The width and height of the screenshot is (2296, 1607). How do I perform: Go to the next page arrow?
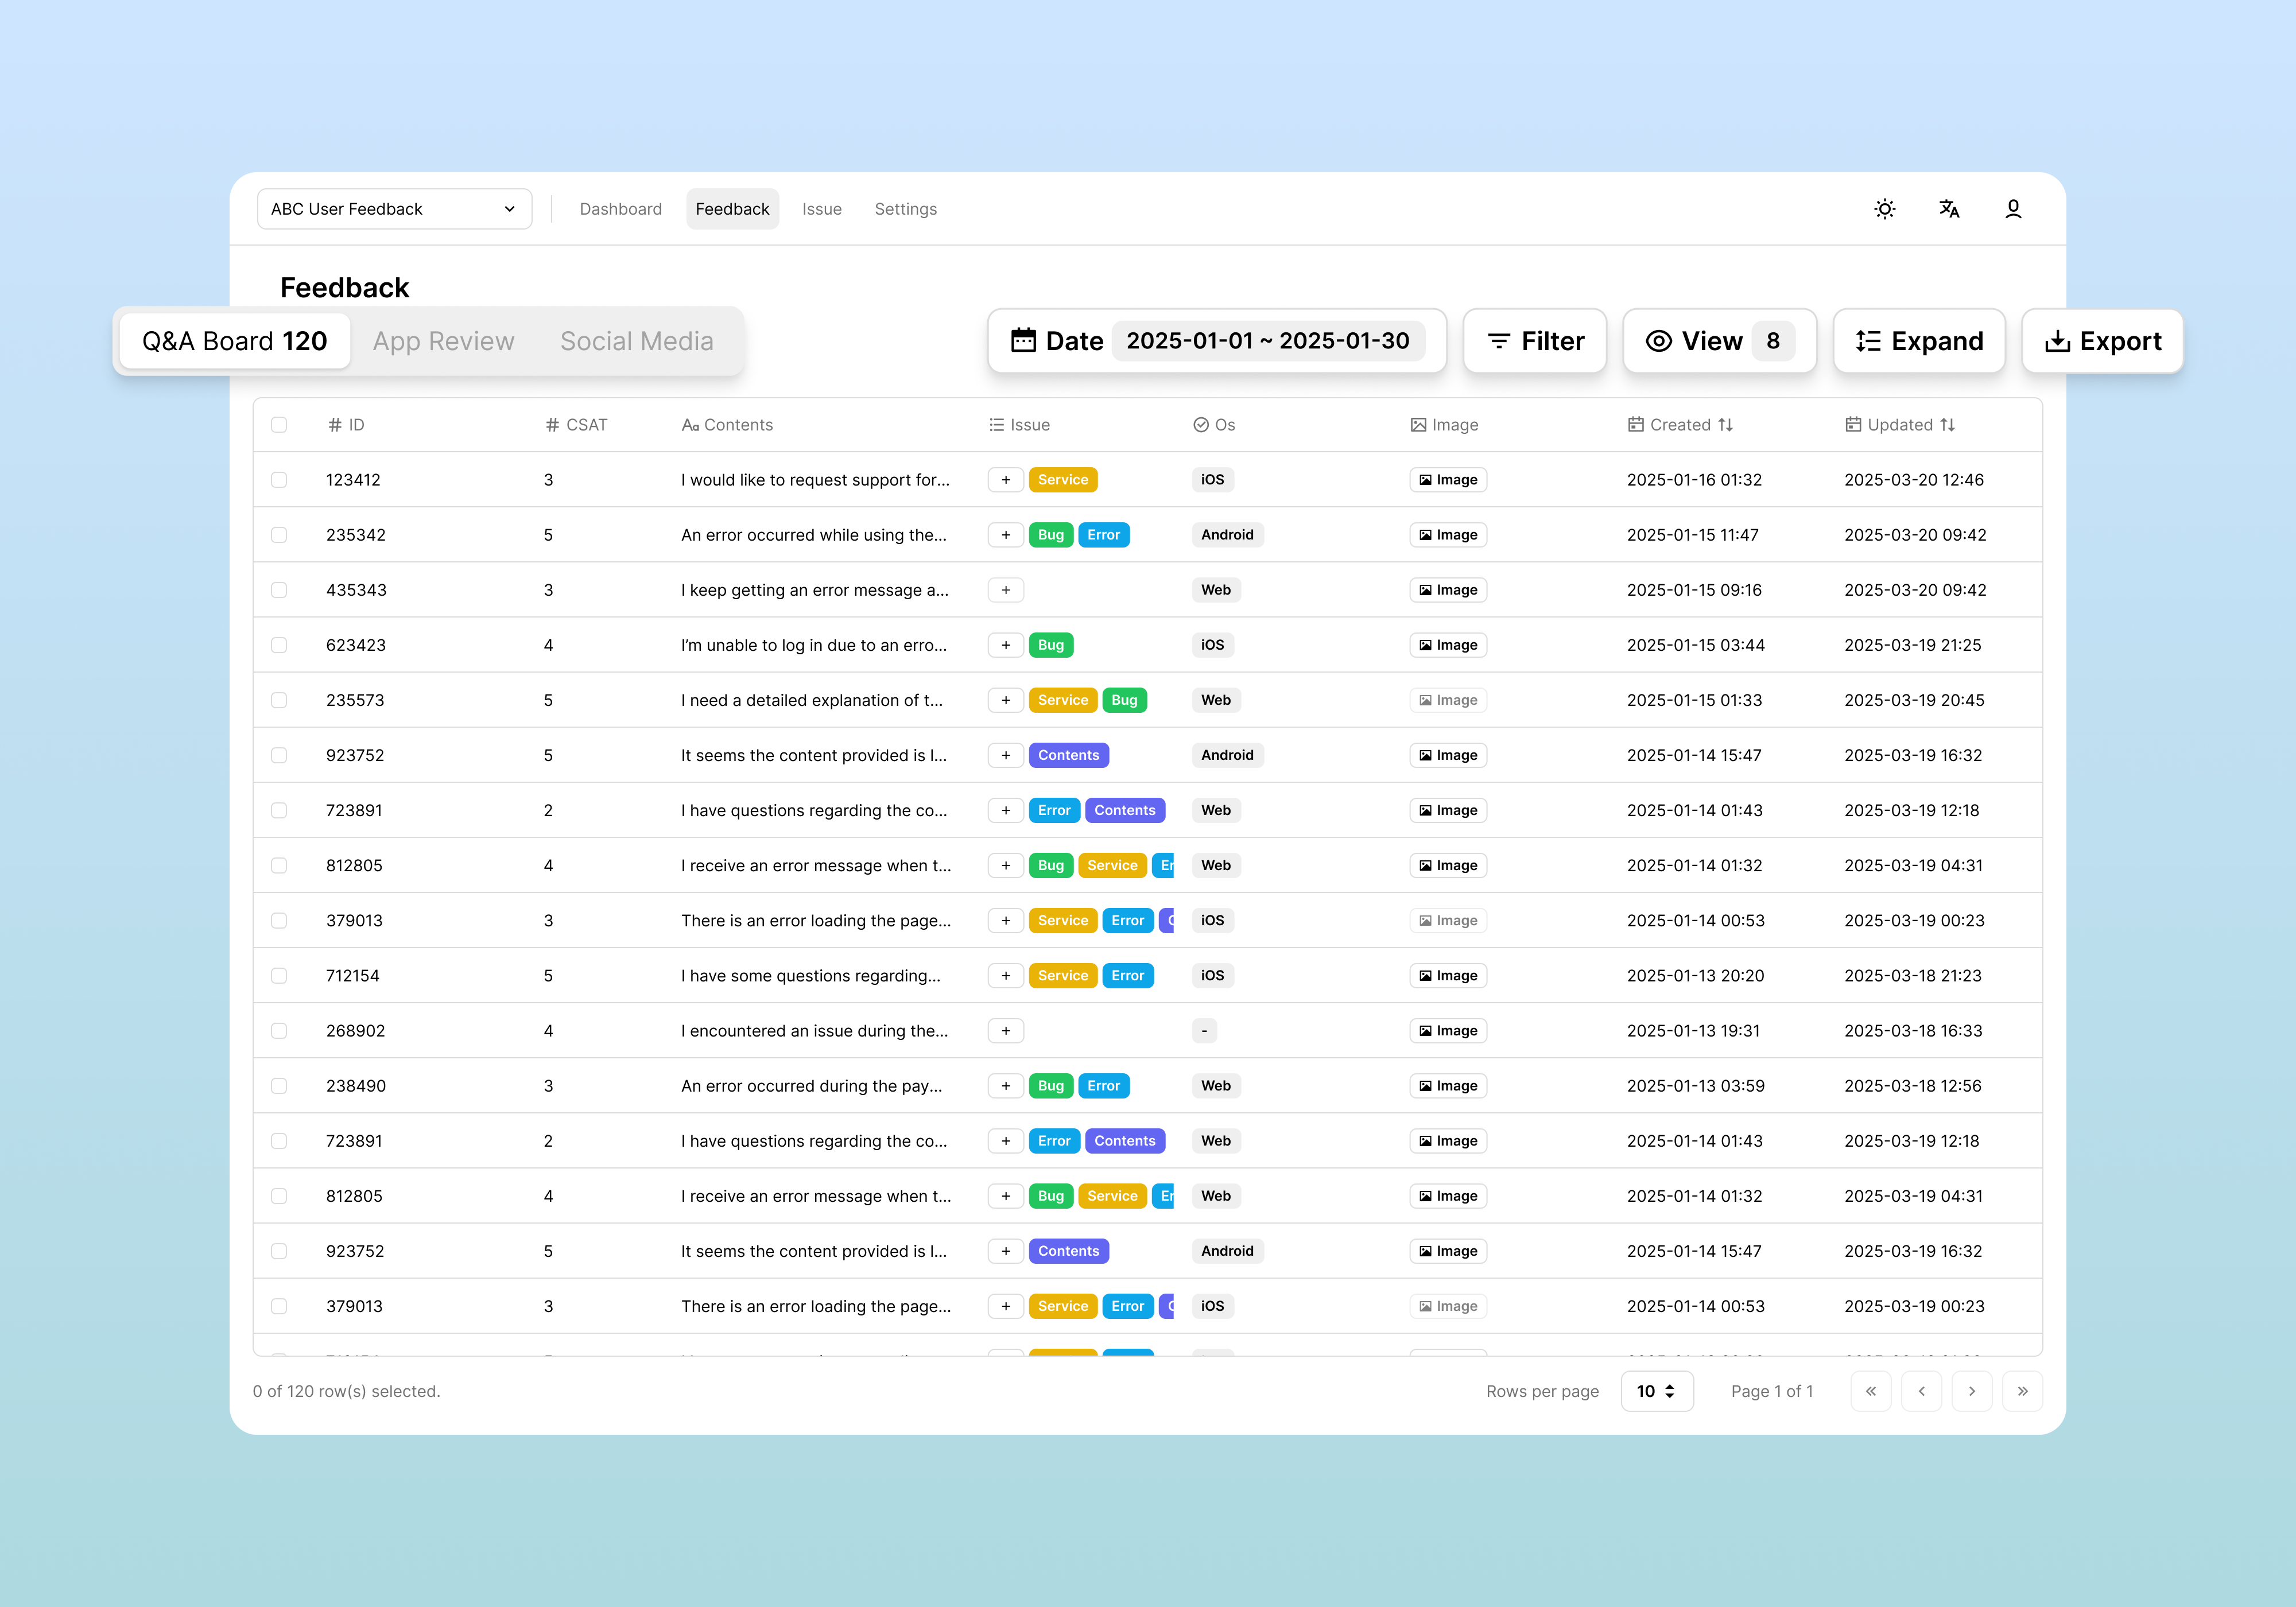(1971, 1391)
